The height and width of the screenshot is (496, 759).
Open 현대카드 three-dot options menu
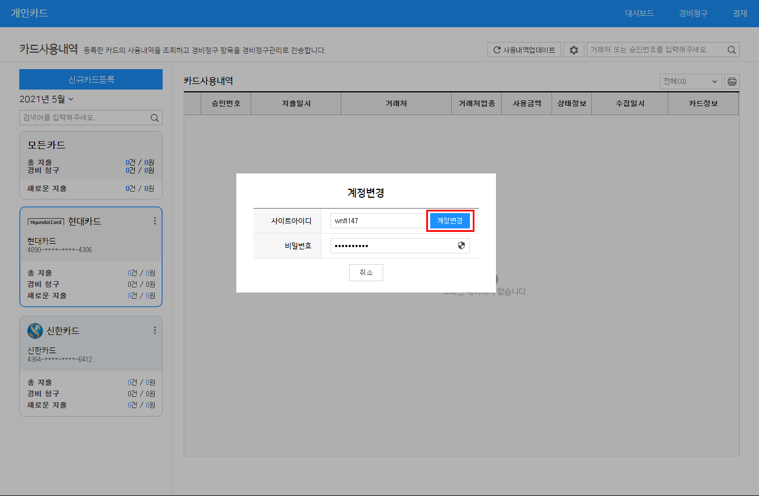pos(155,221)
